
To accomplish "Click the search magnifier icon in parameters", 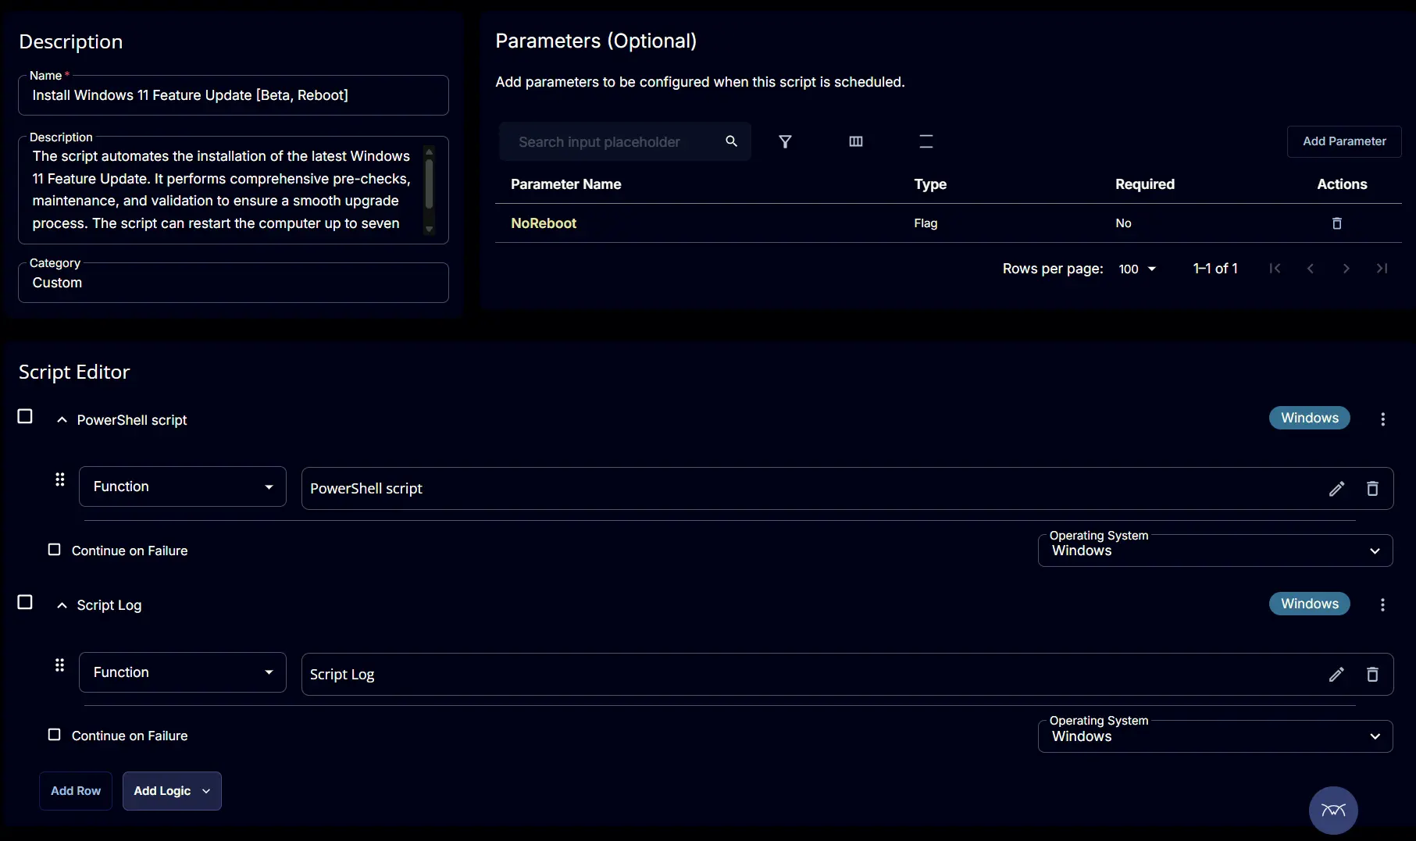I will (x=731, y=141).
